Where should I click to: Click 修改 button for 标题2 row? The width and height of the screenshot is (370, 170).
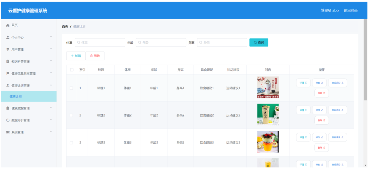tap(319, 110)
